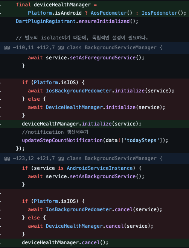Select the IosPedometer() constructor call

[x=162, y=13]
